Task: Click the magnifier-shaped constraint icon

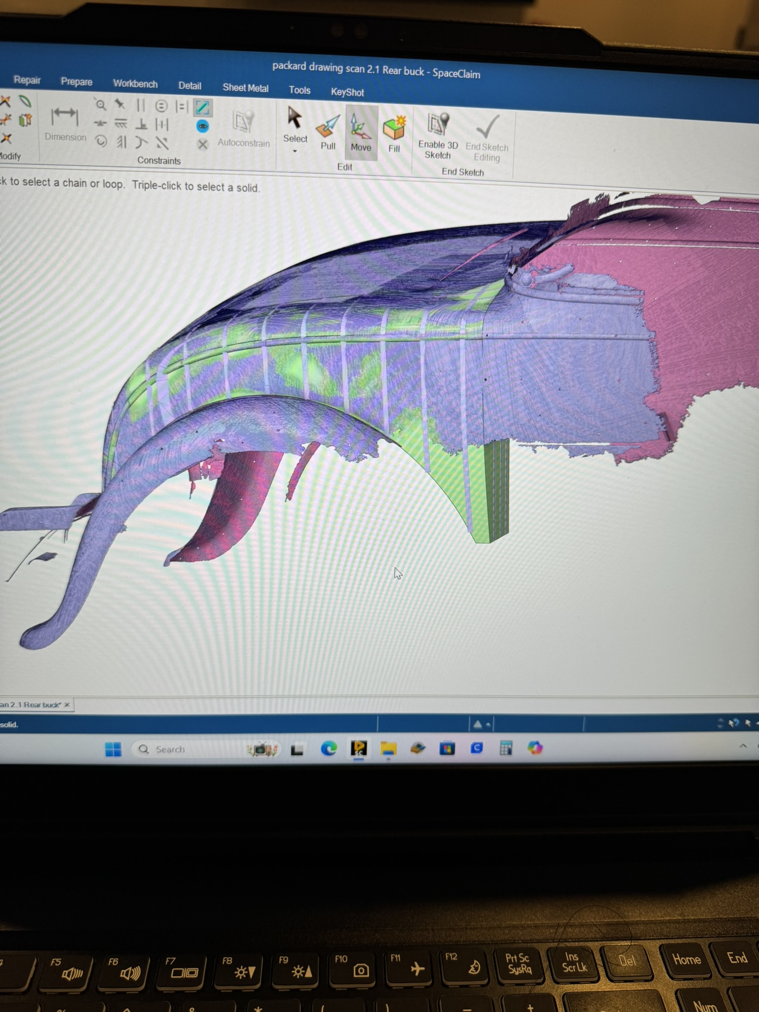Action: coord(100,104)
